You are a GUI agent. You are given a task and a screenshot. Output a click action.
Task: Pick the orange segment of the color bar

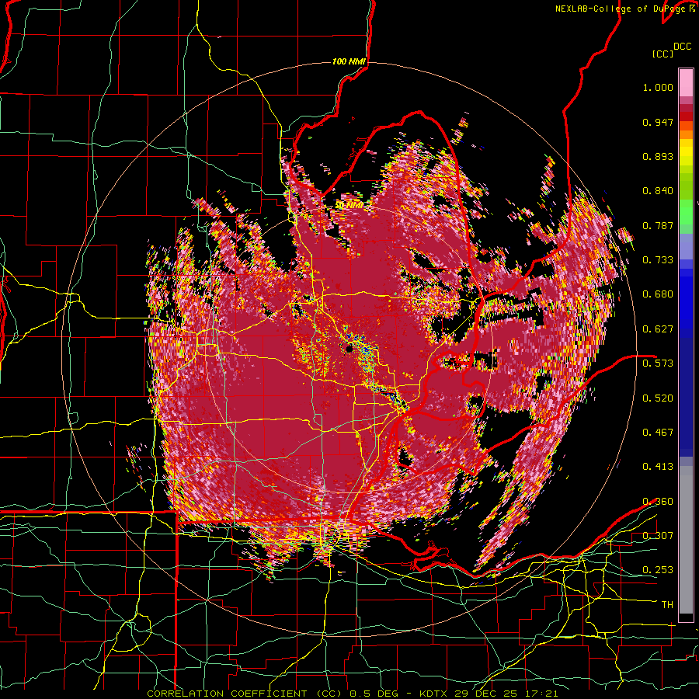[x=686, y=134]
